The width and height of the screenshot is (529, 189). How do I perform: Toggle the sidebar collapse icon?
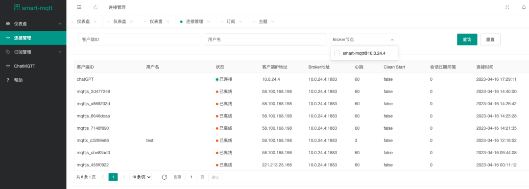point(79,7)
